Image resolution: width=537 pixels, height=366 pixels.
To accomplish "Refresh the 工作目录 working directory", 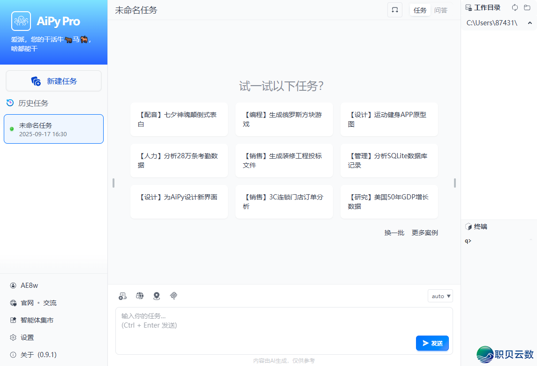I will tap(515, 7).
